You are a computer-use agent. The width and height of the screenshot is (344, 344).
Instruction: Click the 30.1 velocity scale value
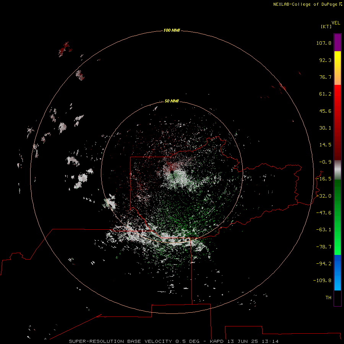325,128
